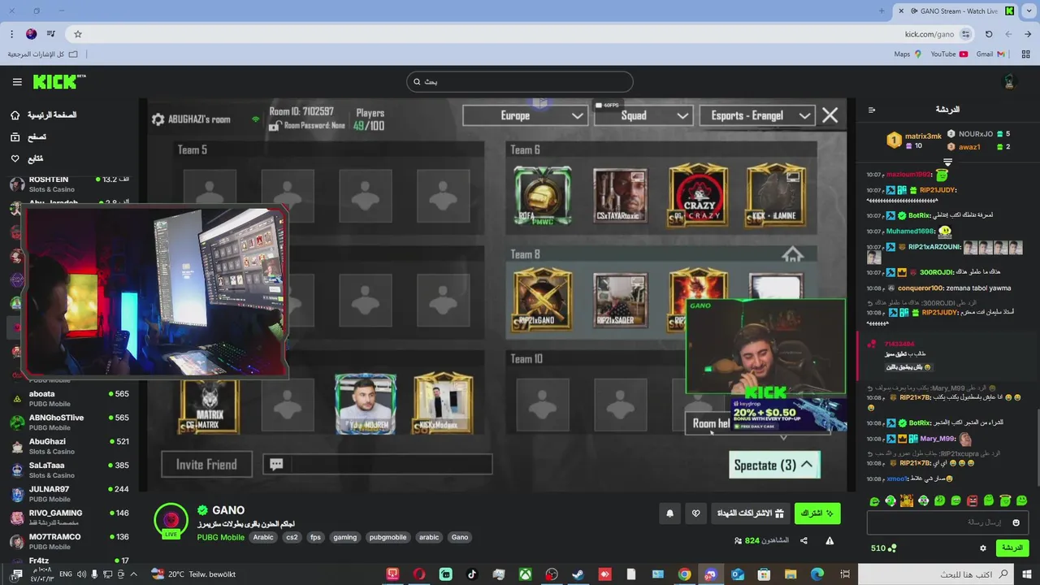
Task: Open the Maps bookmark
Action: [x=908, y=54]
